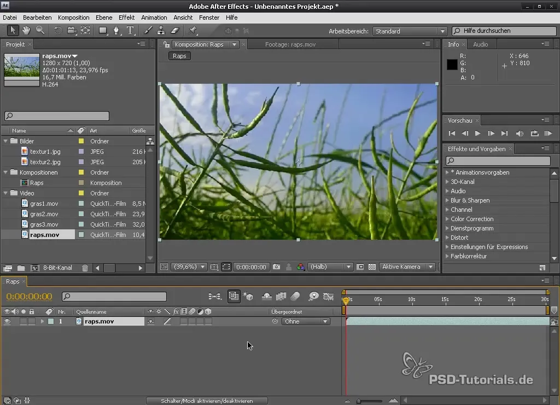Click the new folder icon in Projekt panel

coord(21,268)
